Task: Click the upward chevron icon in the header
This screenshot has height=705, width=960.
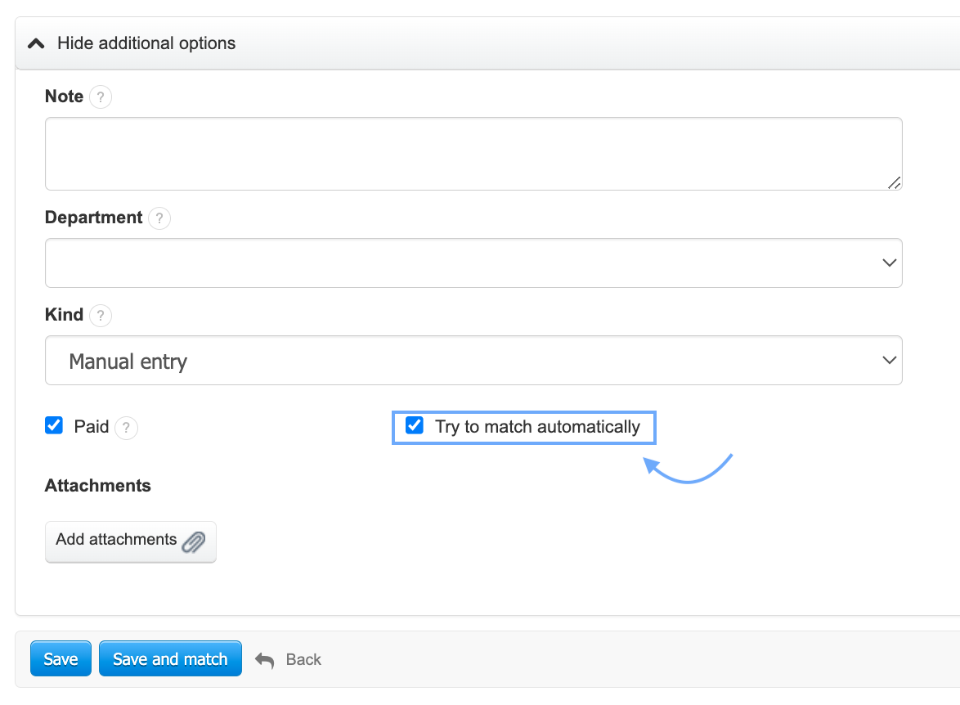Action: click(x=36, y=43)
